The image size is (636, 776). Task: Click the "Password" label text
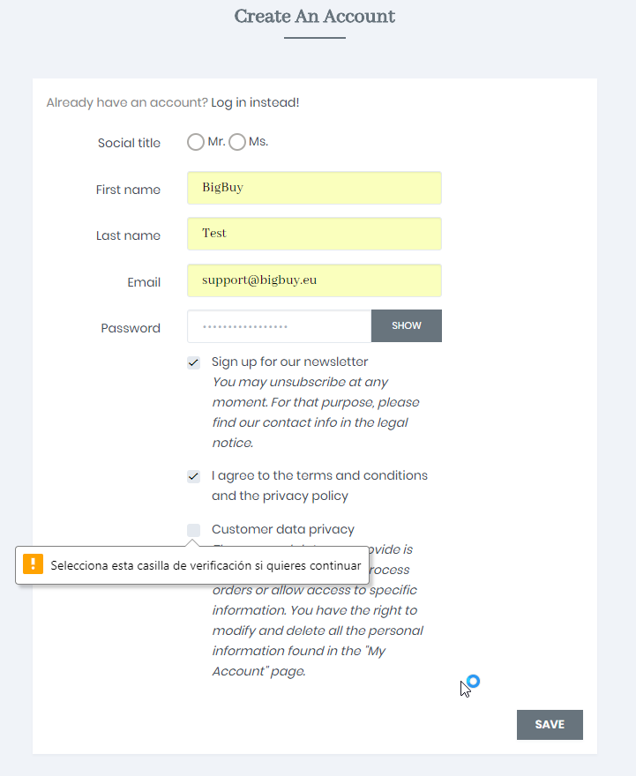click(x=131, y=328)
